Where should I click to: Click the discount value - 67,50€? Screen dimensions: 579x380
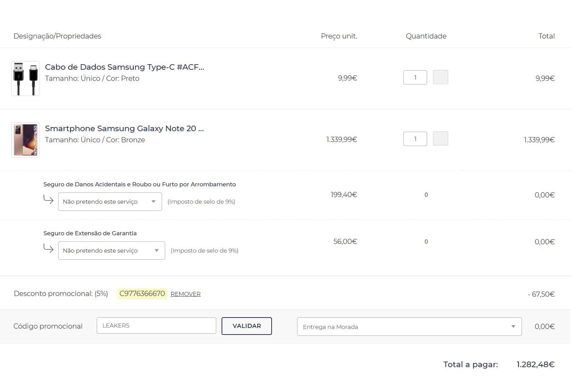point(541,294)
